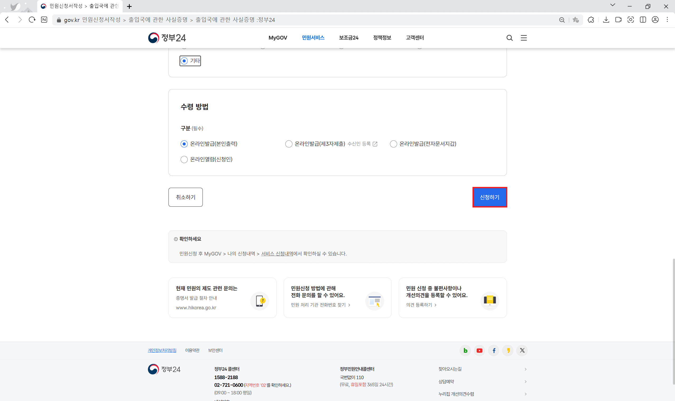Open the tab search dropdown arrow
The width and height of the screenshot is (675, 401).
point(613,5)
